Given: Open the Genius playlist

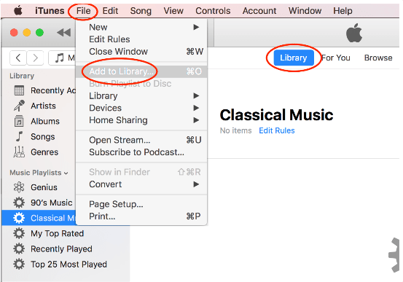Looking at the screenshot, I should 44,187.
